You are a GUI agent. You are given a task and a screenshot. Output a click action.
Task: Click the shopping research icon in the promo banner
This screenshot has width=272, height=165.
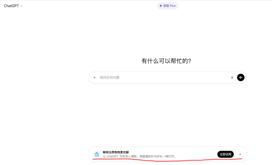[97, 154]
